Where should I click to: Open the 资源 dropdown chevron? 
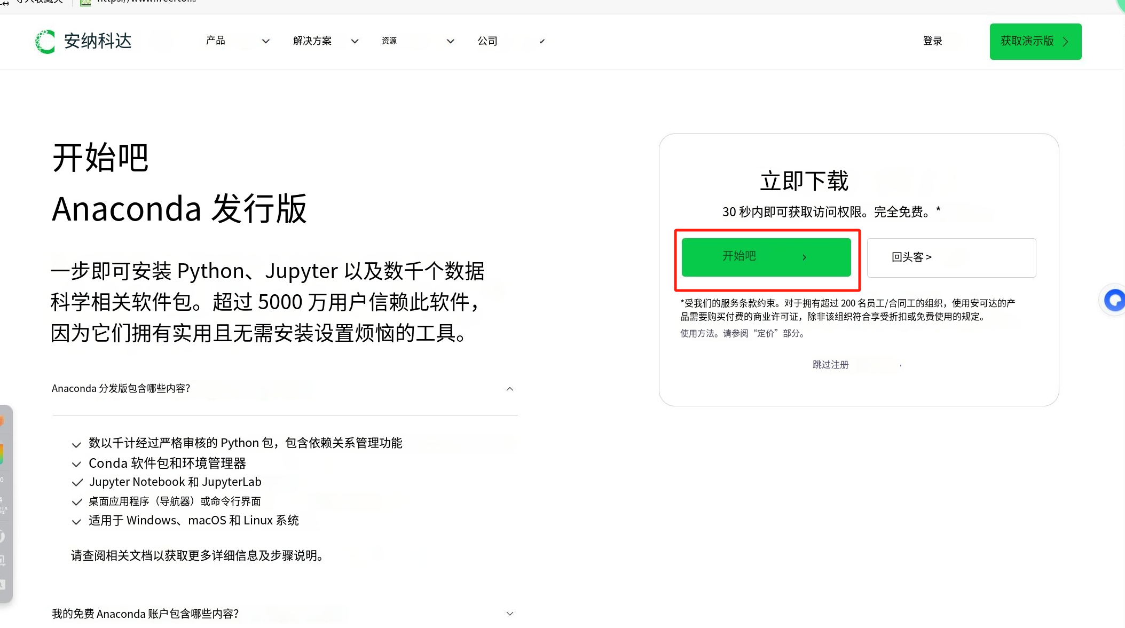pyautogui.click(x=450, y=41)
